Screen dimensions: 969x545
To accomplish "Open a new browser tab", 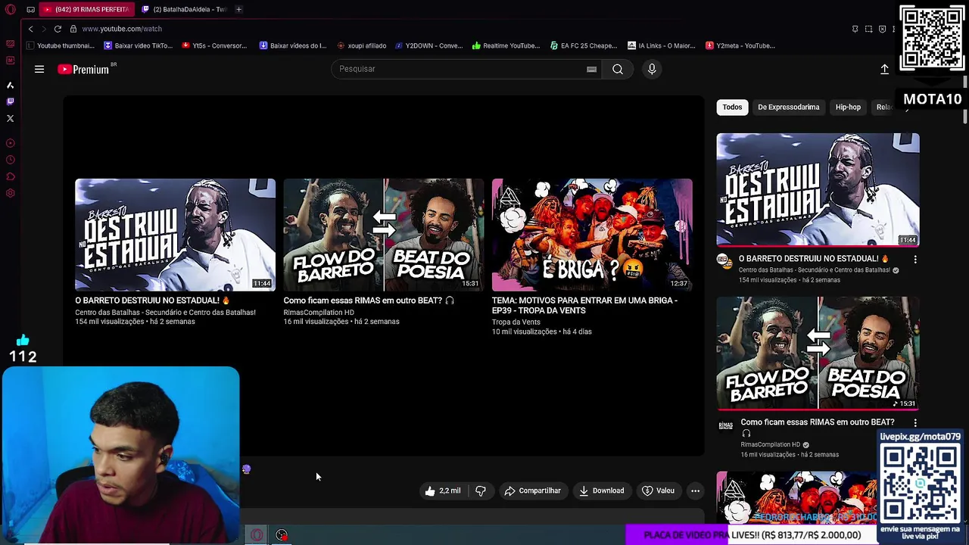I will (238, 9).
